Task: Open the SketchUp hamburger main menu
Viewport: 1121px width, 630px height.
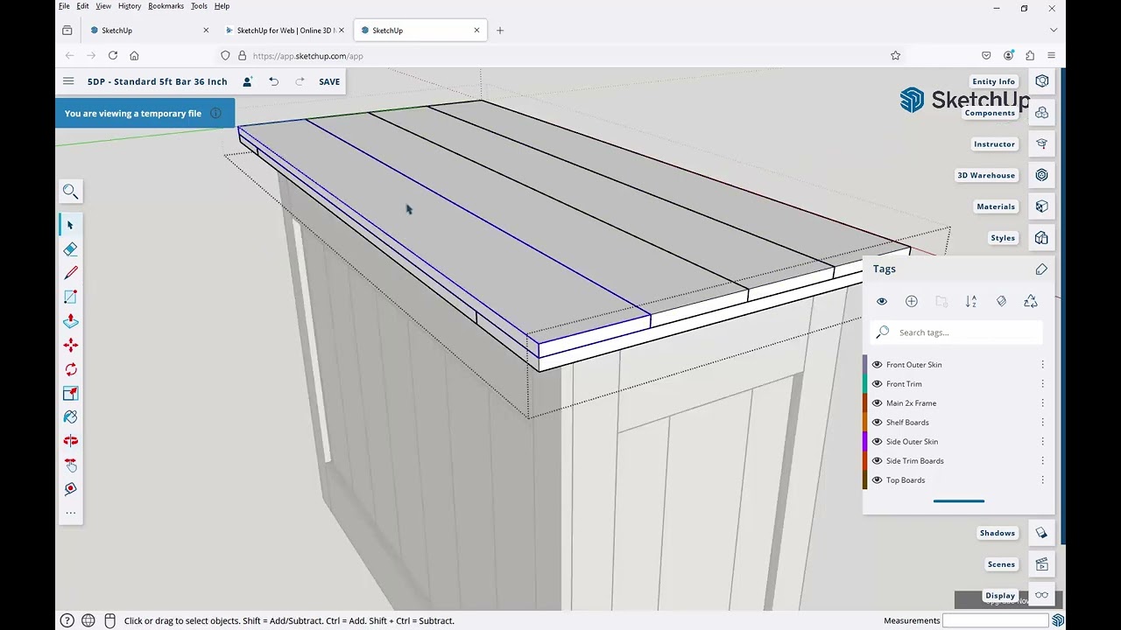Action: (68, 81)
